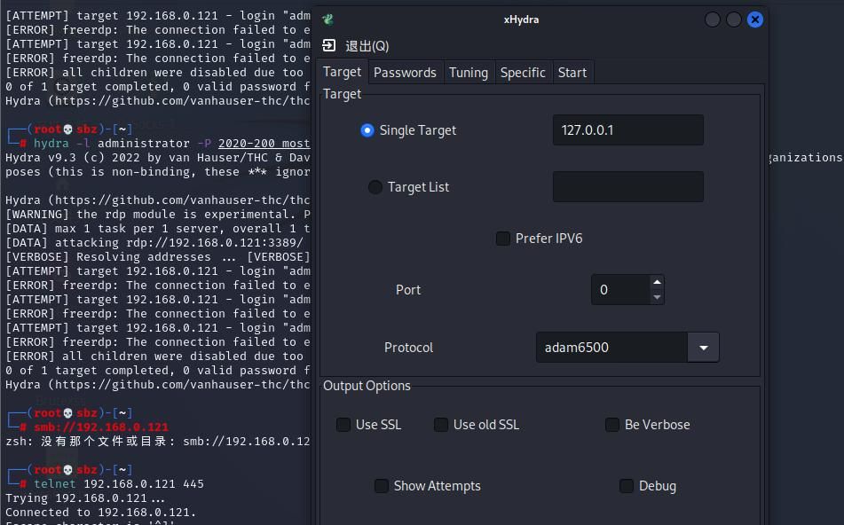This screenshot has height=525, width=844.
Task: Open the Start tab
Action: 572,73
